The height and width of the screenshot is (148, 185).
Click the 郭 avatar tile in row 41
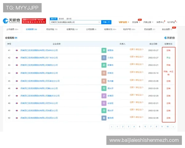point(104,50)
